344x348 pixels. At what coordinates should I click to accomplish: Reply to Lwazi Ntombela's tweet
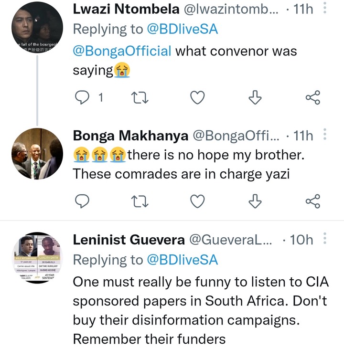(82, 98)
